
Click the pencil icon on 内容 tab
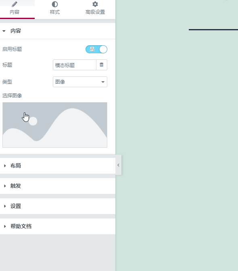point(15,4)
